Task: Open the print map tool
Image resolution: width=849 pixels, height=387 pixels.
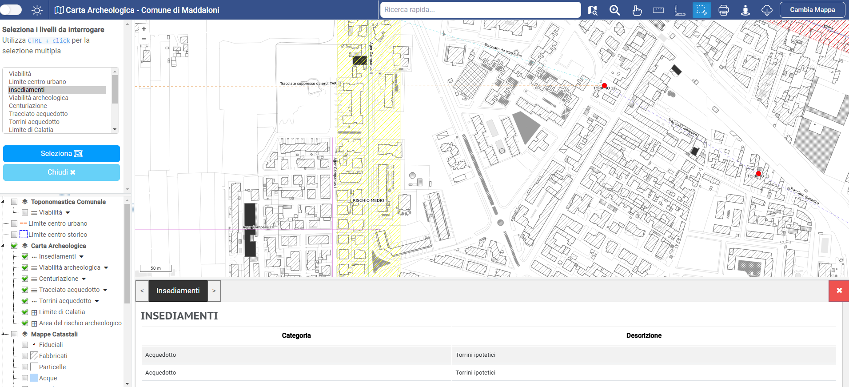Action: [x=723, y=10]
